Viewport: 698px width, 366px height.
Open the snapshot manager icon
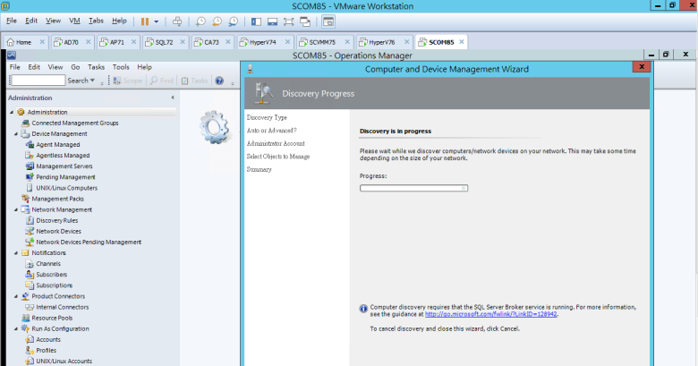[x=234, y=20]
